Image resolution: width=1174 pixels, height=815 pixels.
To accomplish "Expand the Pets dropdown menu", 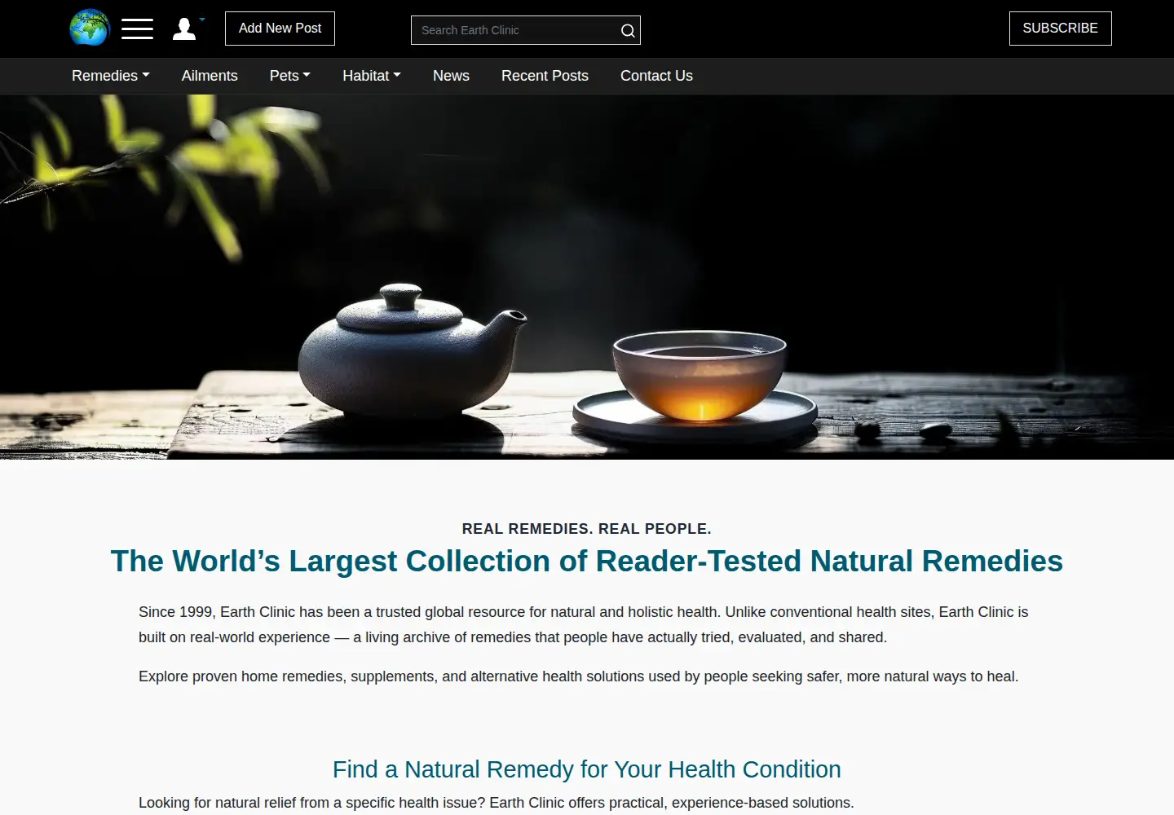I will [290, 76].
